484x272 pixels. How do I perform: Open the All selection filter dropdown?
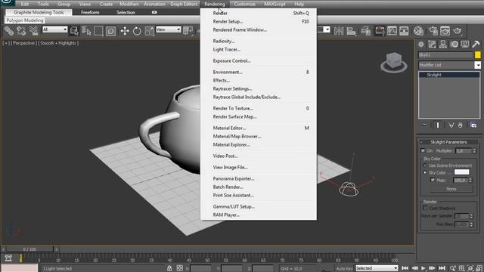point(55,29)
